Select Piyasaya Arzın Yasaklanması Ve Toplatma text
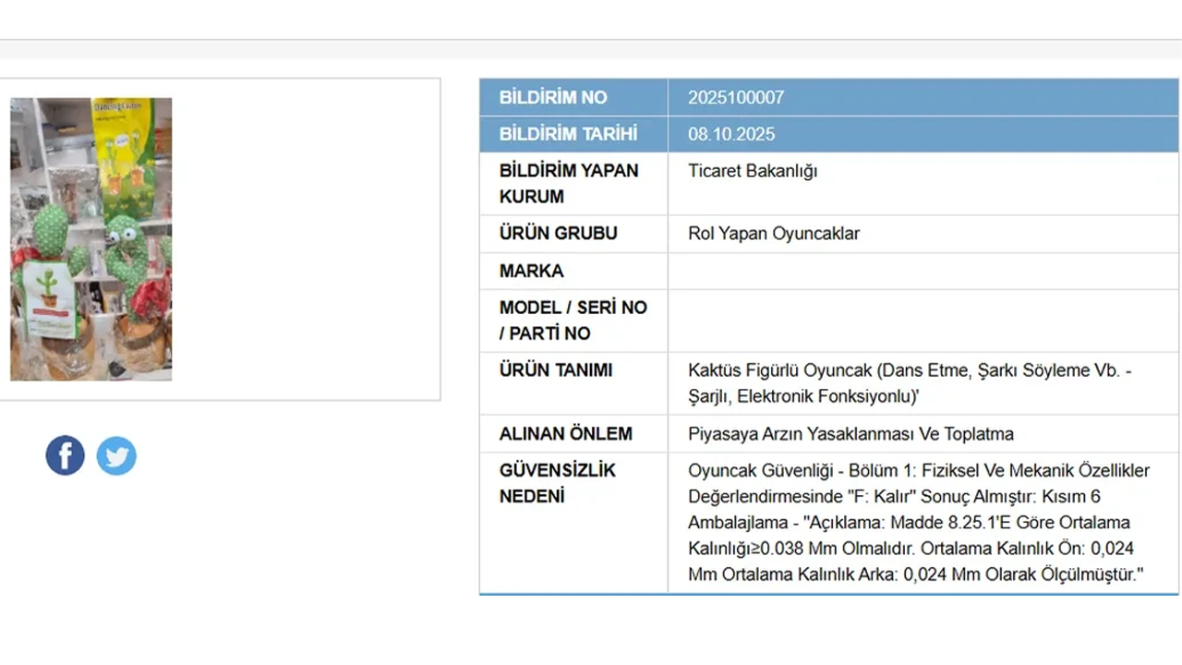This screenshot has width=1182, height=665. (850, 433)
